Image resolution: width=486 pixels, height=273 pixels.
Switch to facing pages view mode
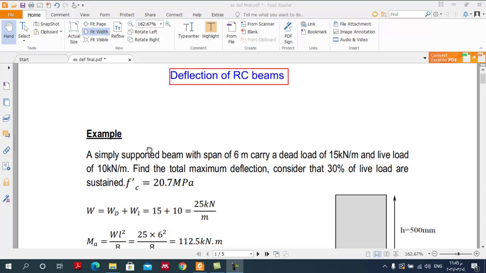click(386, 254)
